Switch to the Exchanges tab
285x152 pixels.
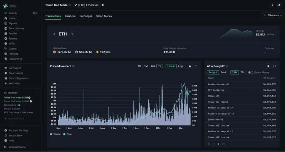(86, 16)
